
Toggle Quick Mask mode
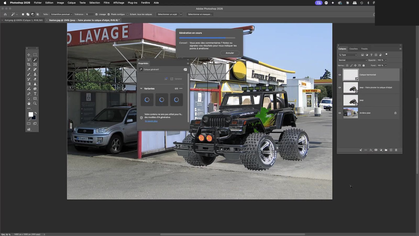(29, 124)
